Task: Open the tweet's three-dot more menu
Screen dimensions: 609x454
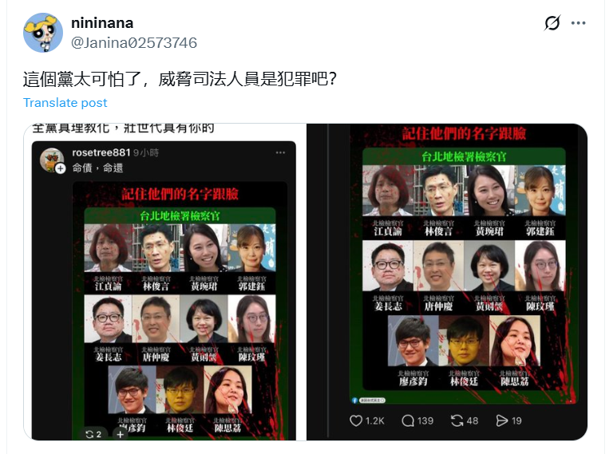Action: click(x=579, y=23)
